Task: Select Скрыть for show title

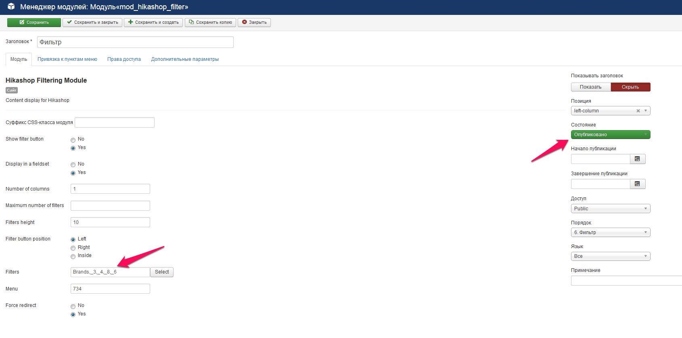Action: coord(630,87)
